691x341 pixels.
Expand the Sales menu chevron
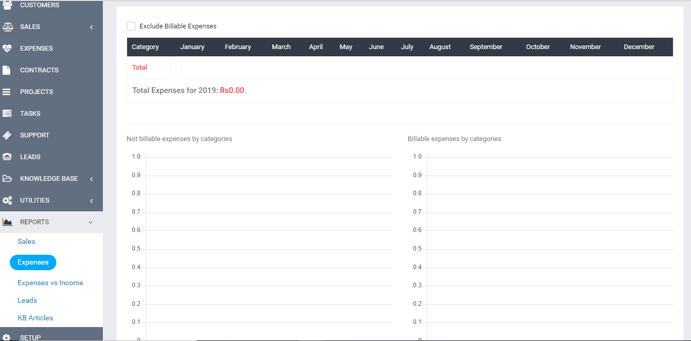[x=91, y=27]
